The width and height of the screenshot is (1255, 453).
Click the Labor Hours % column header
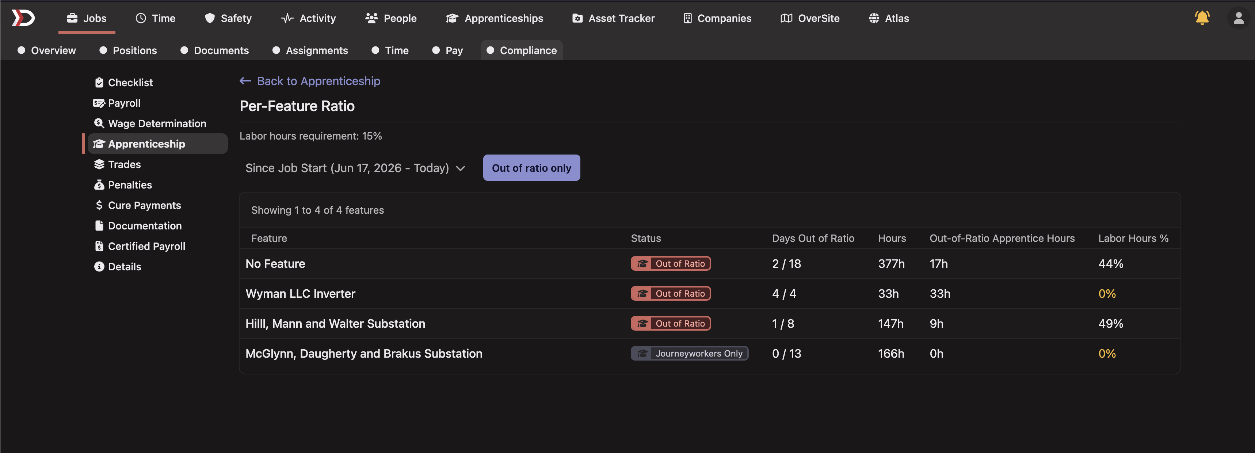click(1133, 238)
